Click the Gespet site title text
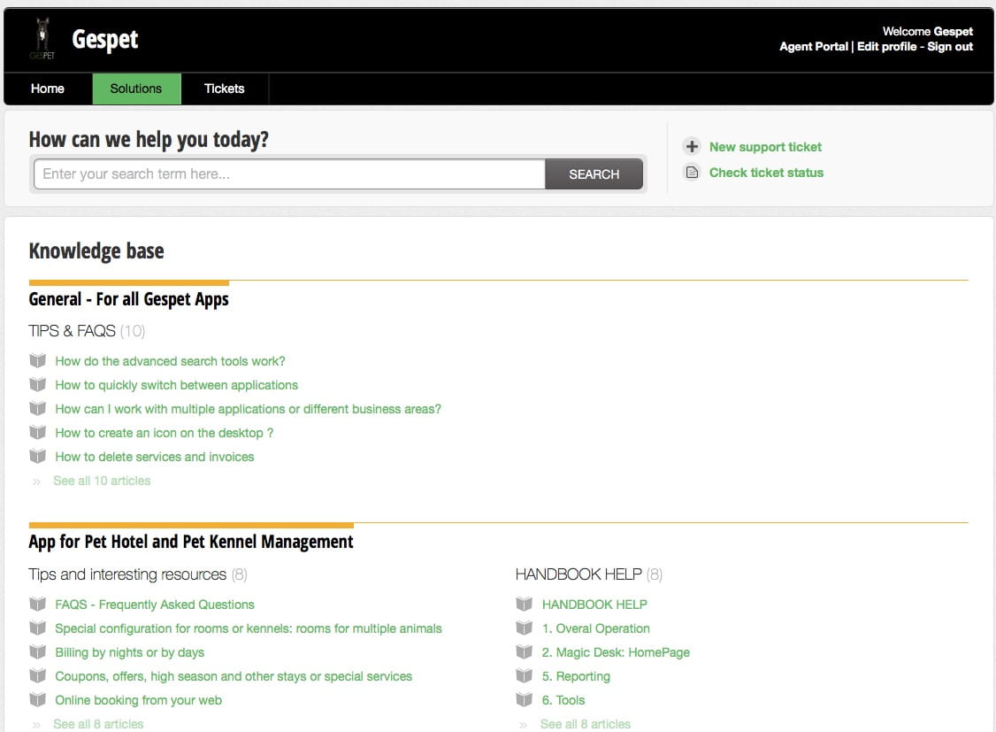This screenshot has height=732, width=996. (x=104, y=40)
